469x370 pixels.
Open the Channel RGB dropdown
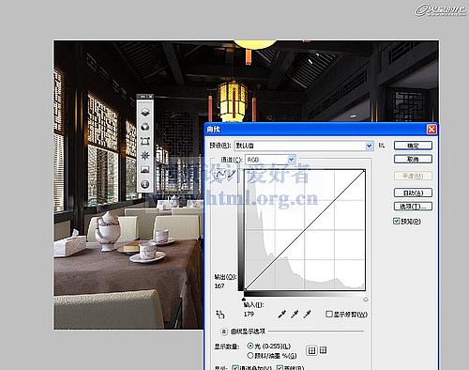coord(270,160)
